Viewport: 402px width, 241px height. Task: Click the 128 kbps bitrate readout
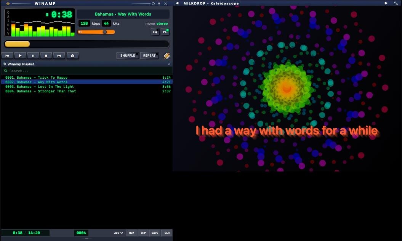tap(84, 23)
